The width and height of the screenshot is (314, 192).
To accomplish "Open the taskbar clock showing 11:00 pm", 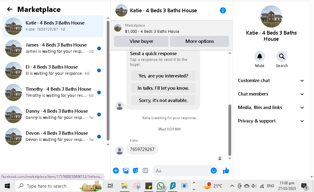I will (x=287, y=186).
